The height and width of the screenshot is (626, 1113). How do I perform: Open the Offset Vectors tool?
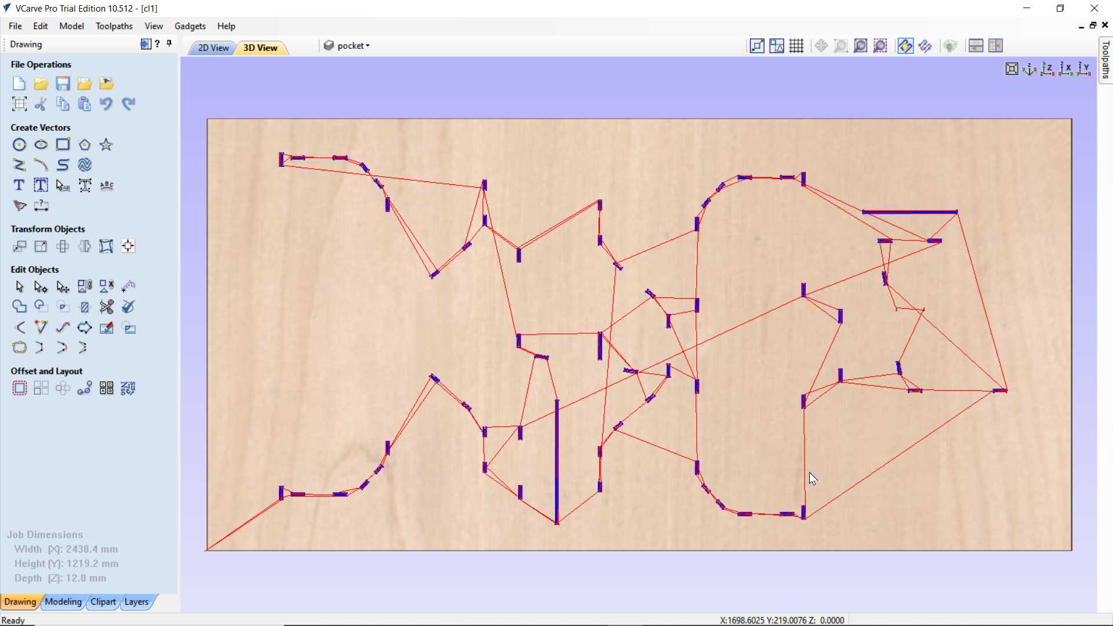click(19, 388)
